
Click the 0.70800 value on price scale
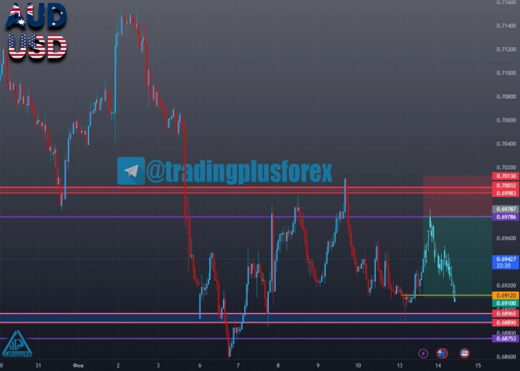506,97
